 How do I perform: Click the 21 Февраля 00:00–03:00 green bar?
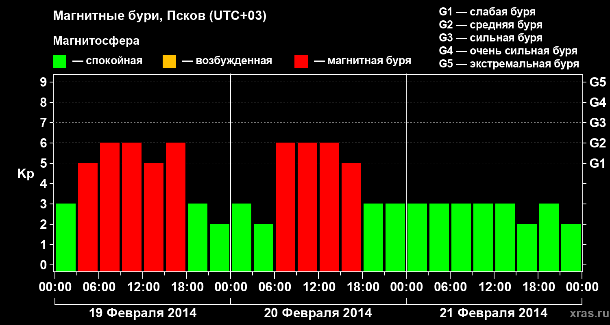417,237
